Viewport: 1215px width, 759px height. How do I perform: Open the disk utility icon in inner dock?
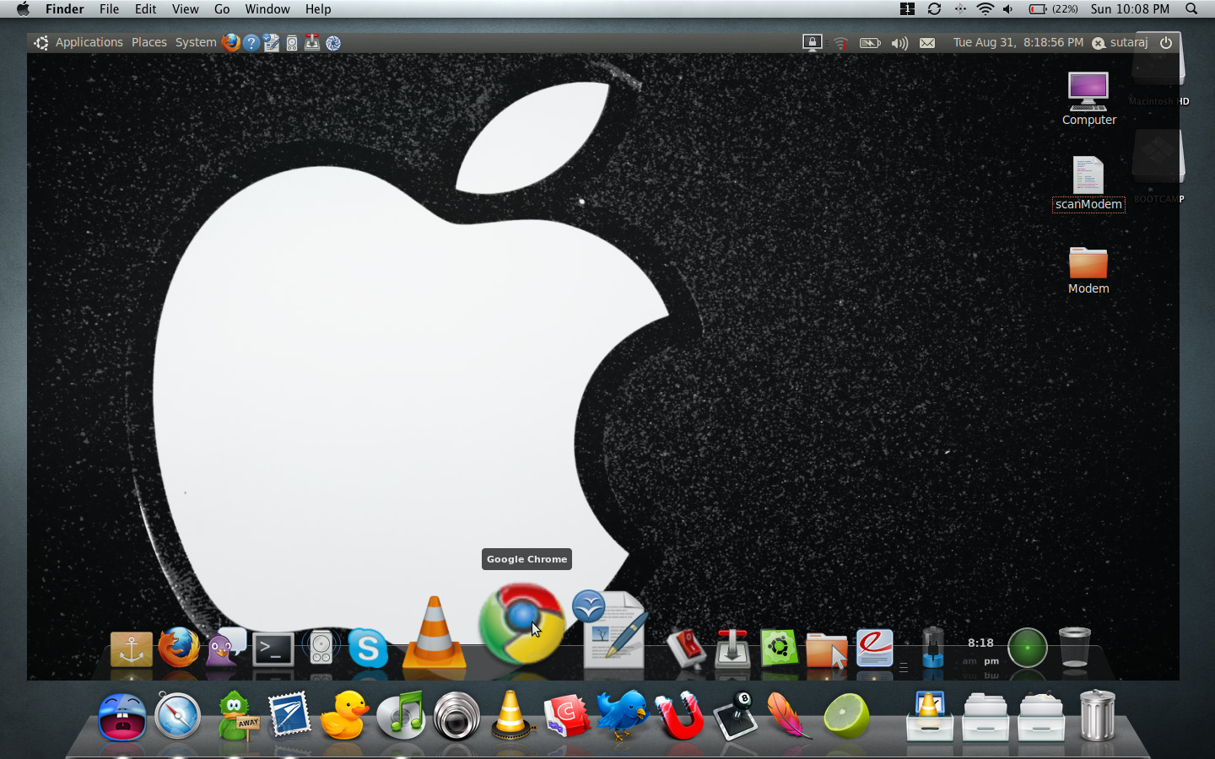pos(321,648)
